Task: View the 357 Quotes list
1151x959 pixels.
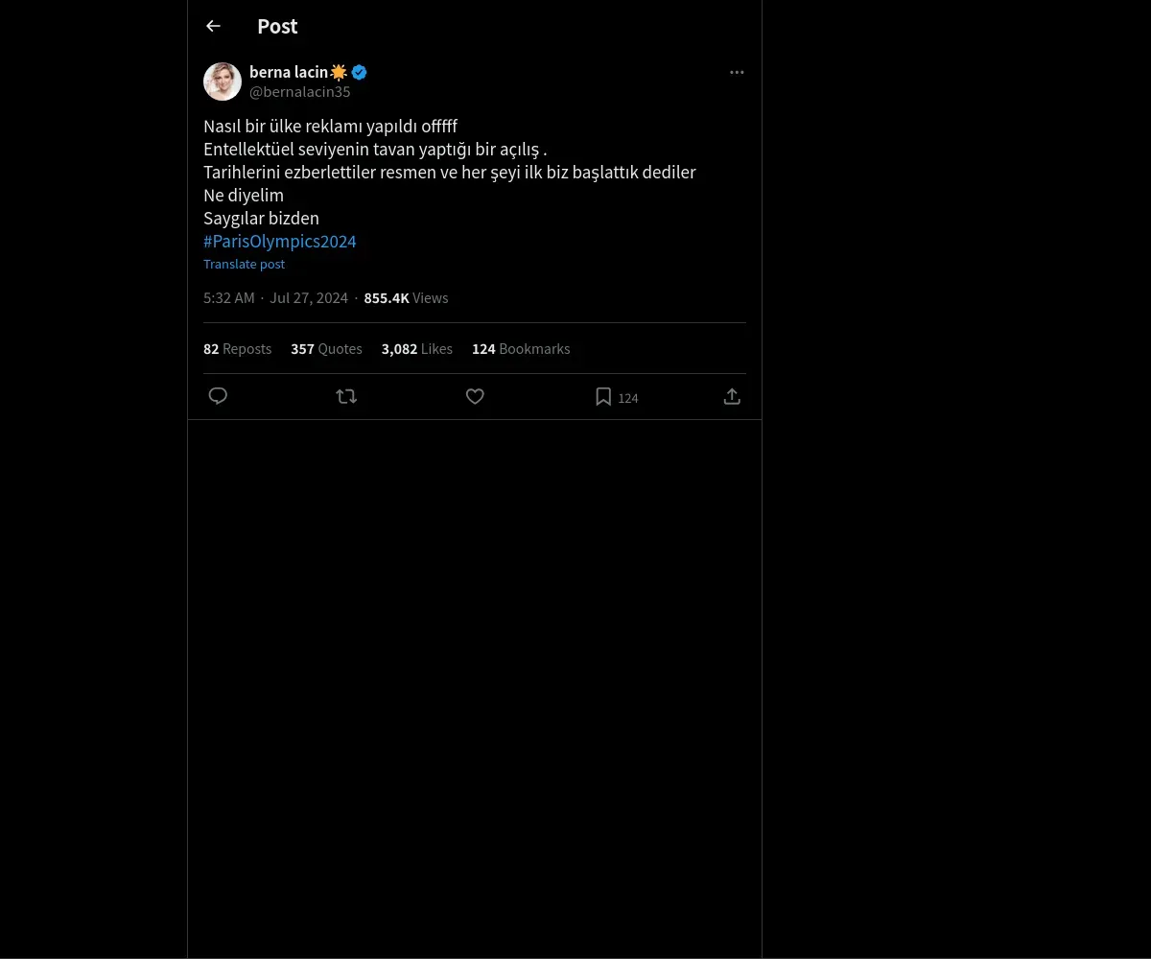Action: point(326,349)
